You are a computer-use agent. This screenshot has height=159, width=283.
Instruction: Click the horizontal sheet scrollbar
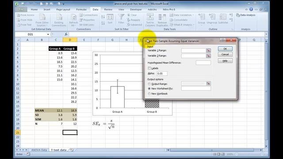(x=212, y=150)
